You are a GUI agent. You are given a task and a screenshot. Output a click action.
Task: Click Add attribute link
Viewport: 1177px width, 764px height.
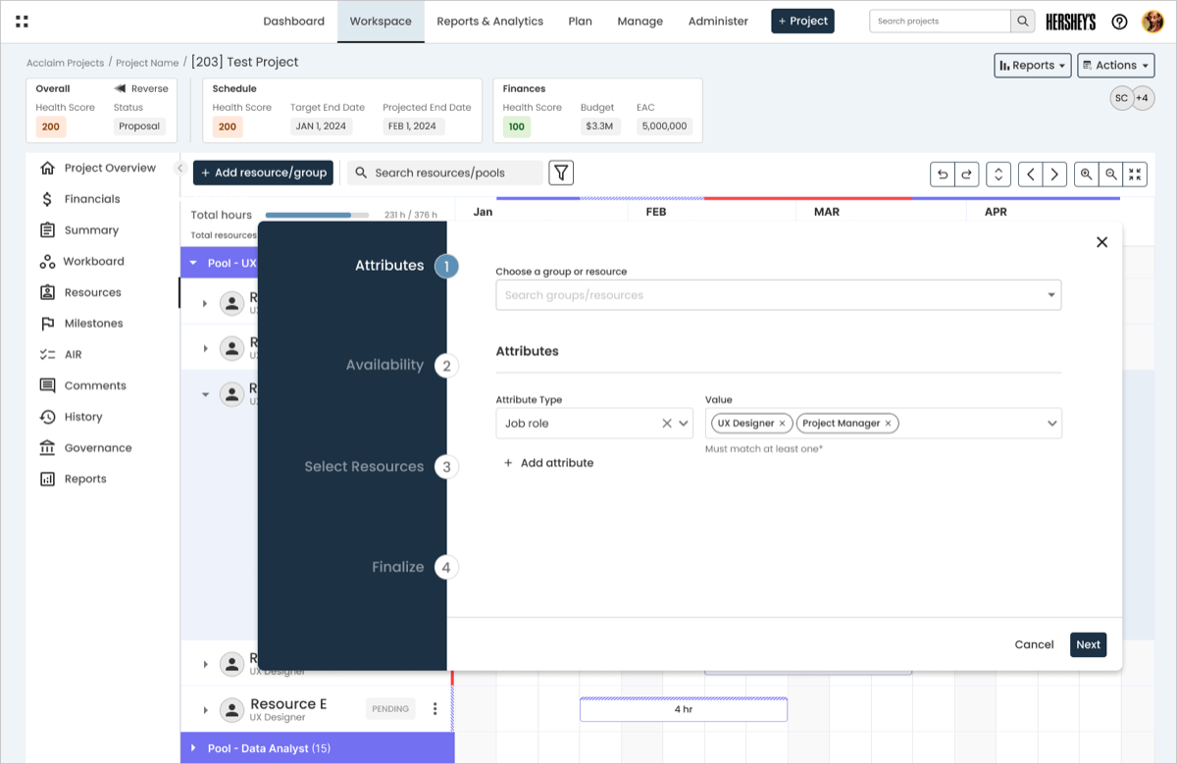(548, 463)
